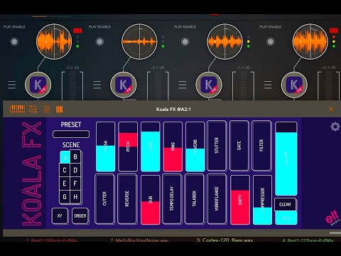Image resolution: width=341 pixels, height=256 pixels.
Task: Click the first channel's waveform file player
Action: (x=54, y=41)
